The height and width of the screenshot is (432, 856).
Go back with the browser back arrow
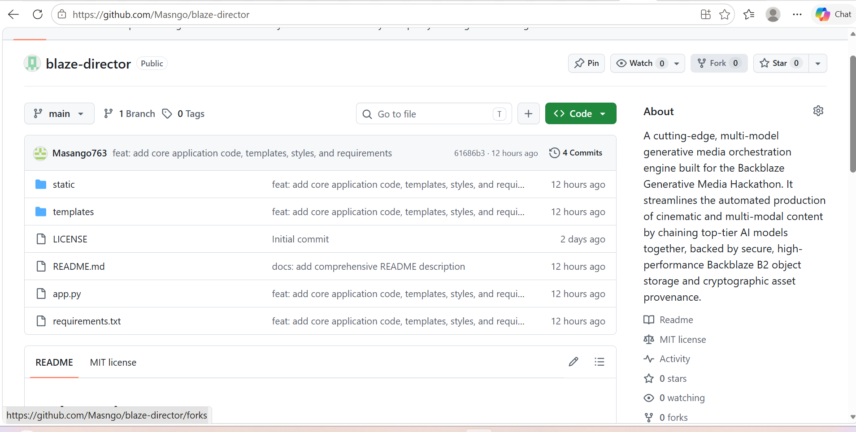pos(13,14)
